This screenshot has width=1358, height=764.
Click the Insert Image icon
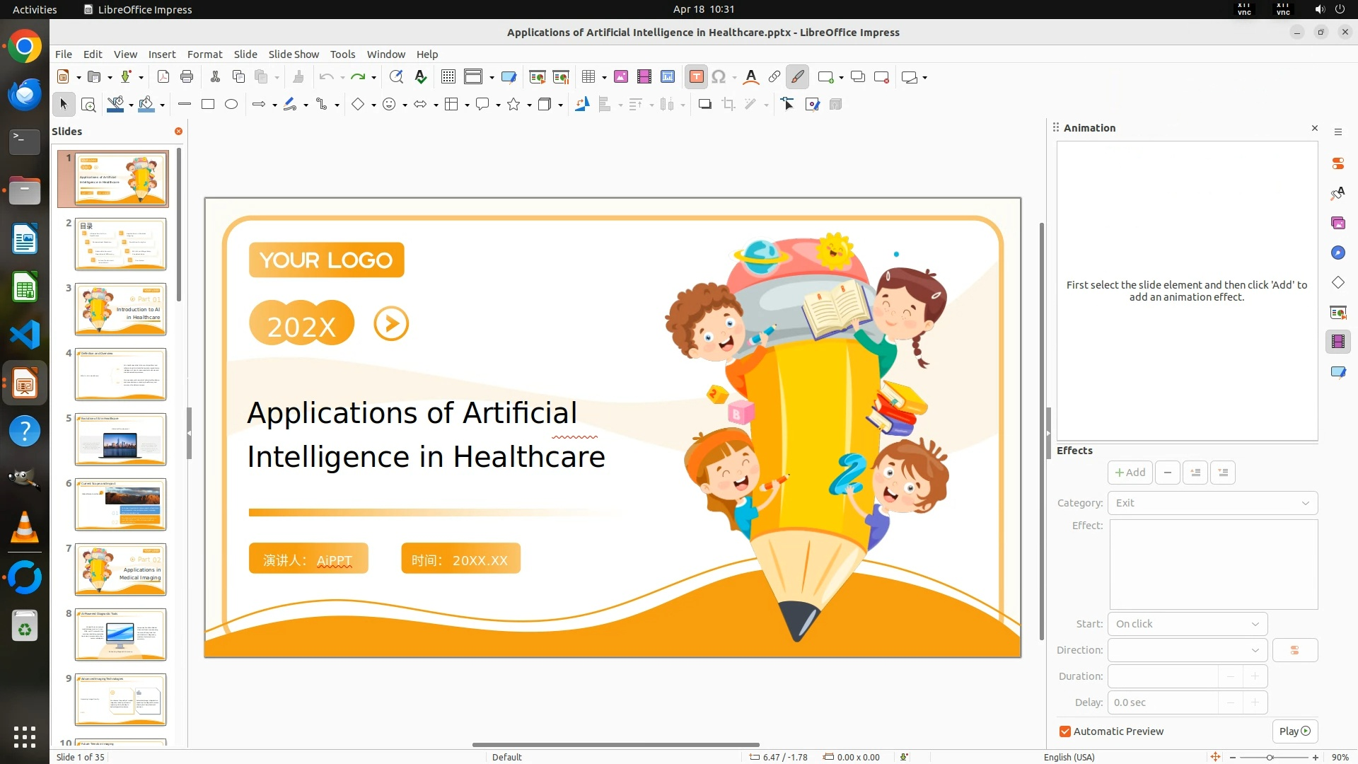pyautogui.click(x=620, y=77)
